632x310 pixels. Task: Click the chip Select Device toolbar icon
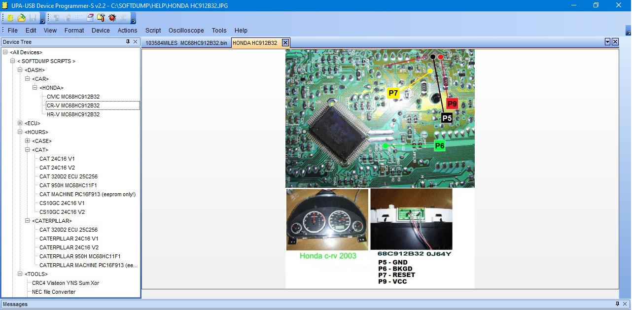coord(10,18)
